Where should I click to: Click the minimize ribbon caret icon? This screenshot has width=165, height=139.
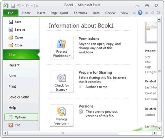134,13
